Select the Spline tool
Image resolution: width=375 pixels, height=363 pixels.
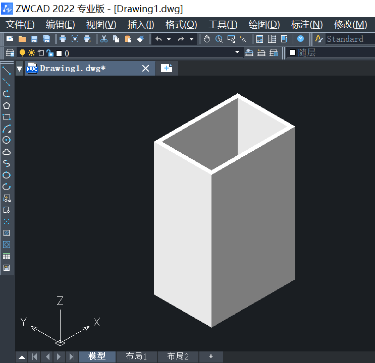point(7,163)
